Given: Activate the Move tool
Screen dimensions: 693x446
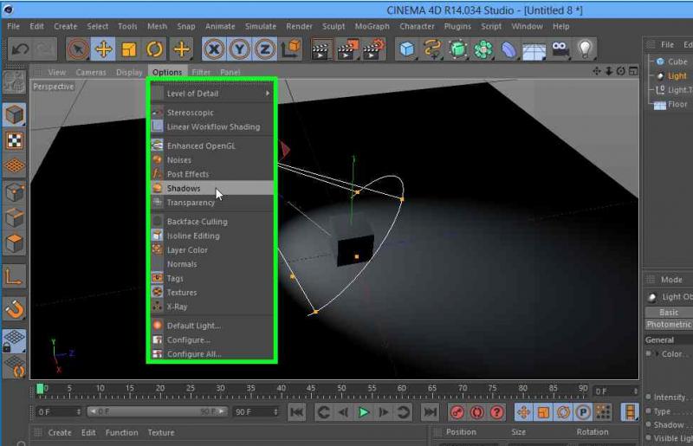Looking at the screenshot, I should coord(103,49).
